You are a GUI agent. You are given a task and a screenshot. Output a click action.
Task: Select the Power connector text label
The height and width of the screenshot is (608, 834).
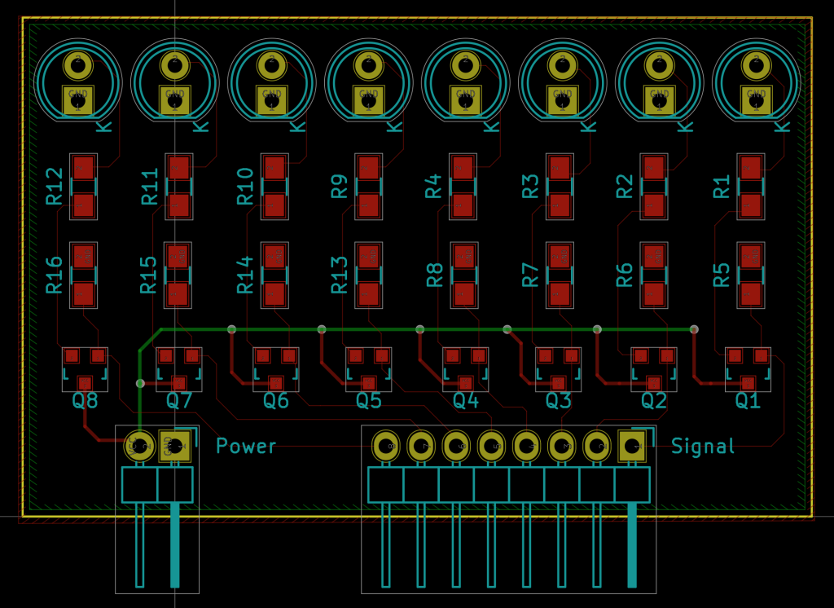244,447
